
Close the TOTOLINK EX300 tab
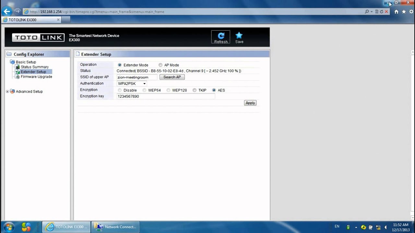(58, 20)
